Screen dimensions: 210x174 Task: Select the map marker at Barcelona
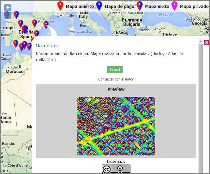click(46, 25)
